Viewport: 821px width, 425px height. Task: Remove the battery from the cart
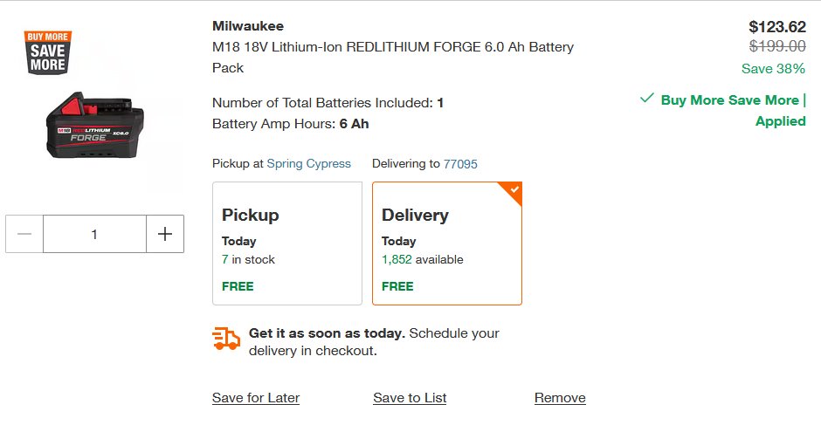[560, 398]
